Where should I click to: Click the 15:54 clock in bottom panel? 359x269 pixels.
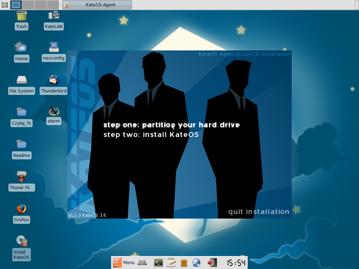[236, 263]
